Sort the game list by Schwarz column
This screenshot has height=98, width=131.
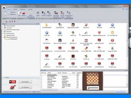point(64,73)
